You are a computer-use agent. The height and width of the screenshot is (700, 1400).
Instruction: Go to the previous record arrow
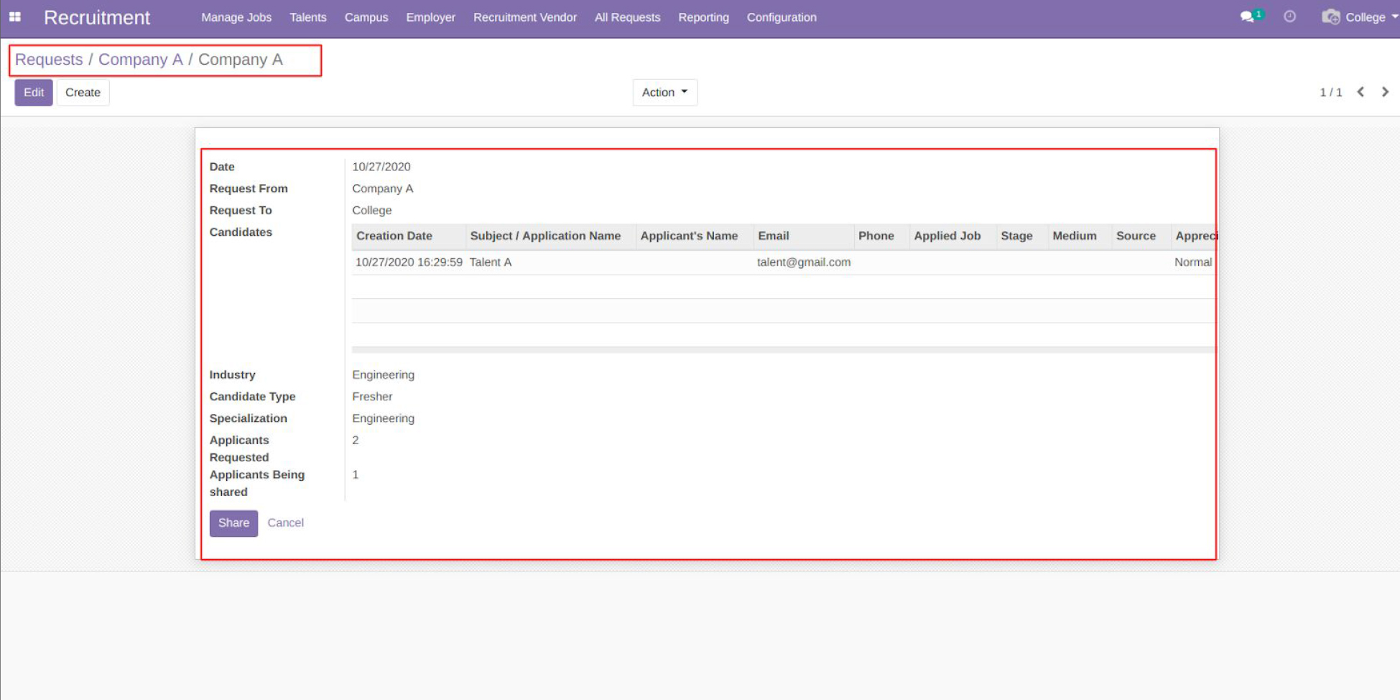click(x=1360, y=92)
